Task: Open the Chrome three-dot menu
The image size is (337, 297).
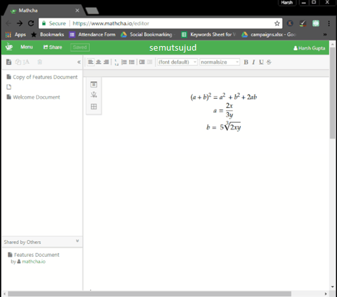Action: [329, 23]
